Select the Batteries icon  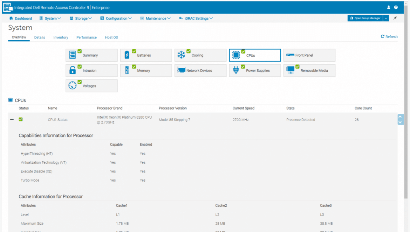[127, 55]
